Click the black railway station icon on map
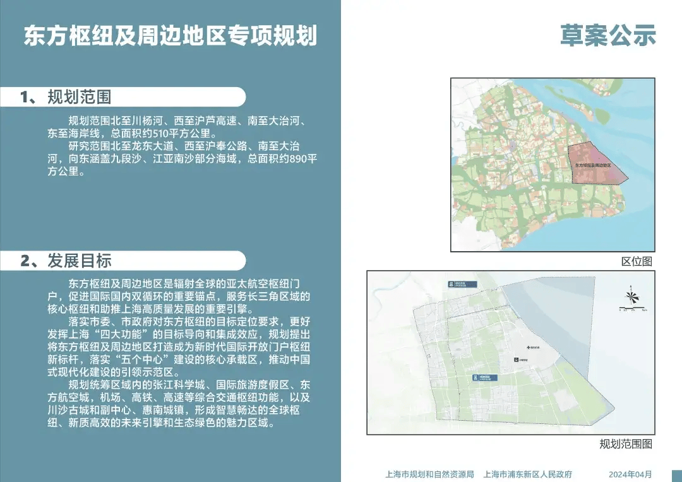Image resolution: width=682 pixels, height=482 pixels. coord(517,360)
